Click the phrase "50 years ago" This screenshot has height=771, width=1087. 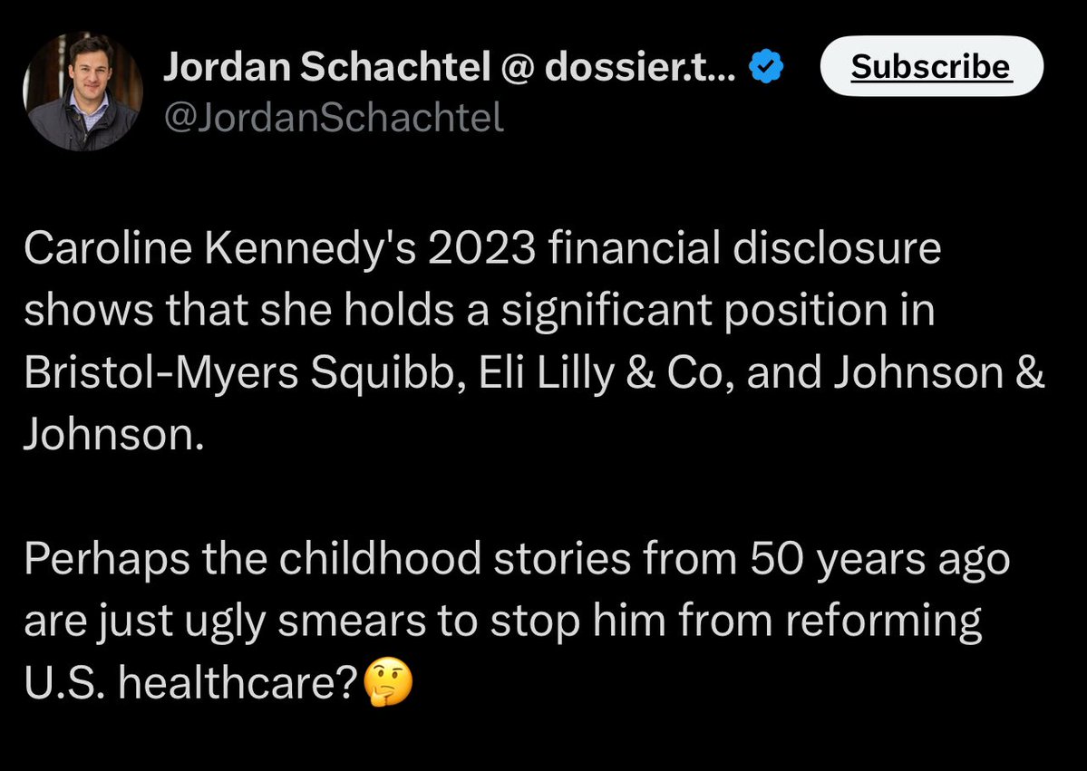click(879, 560)
